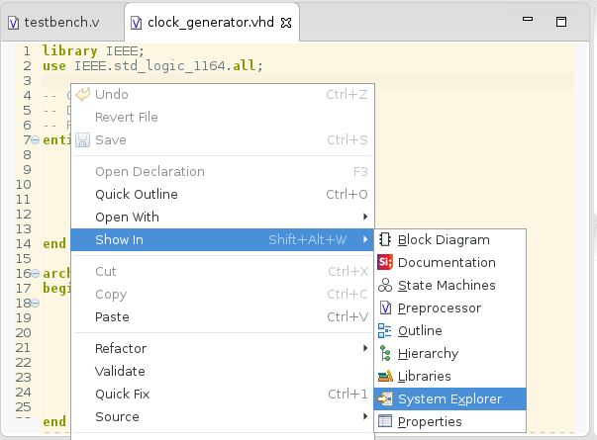Expand the Refactor submenu arrow
The width and height of the screenshot is (597, 440).
point(365,348)
